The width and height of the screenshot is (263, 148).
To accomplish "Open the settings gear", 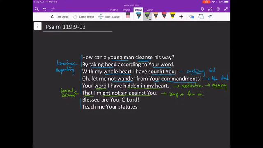I will coord(218,9).
